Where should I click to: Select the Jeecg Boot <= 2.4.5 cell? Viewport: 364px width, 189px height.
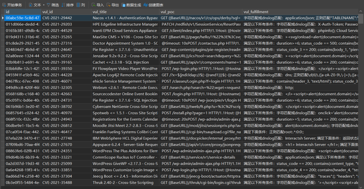tap(125, 176)
